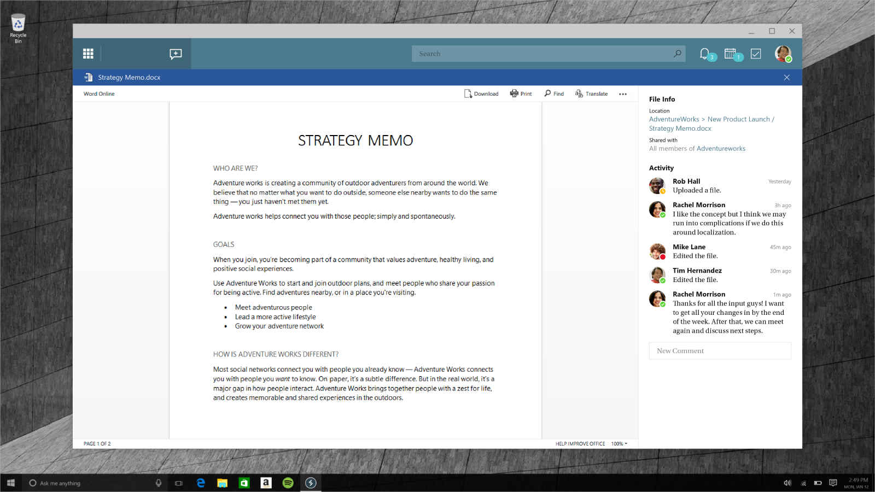This screenshot has width=875, height=492.
Task: Open Find in document toolbar
Action: click(x=553, y=93)
